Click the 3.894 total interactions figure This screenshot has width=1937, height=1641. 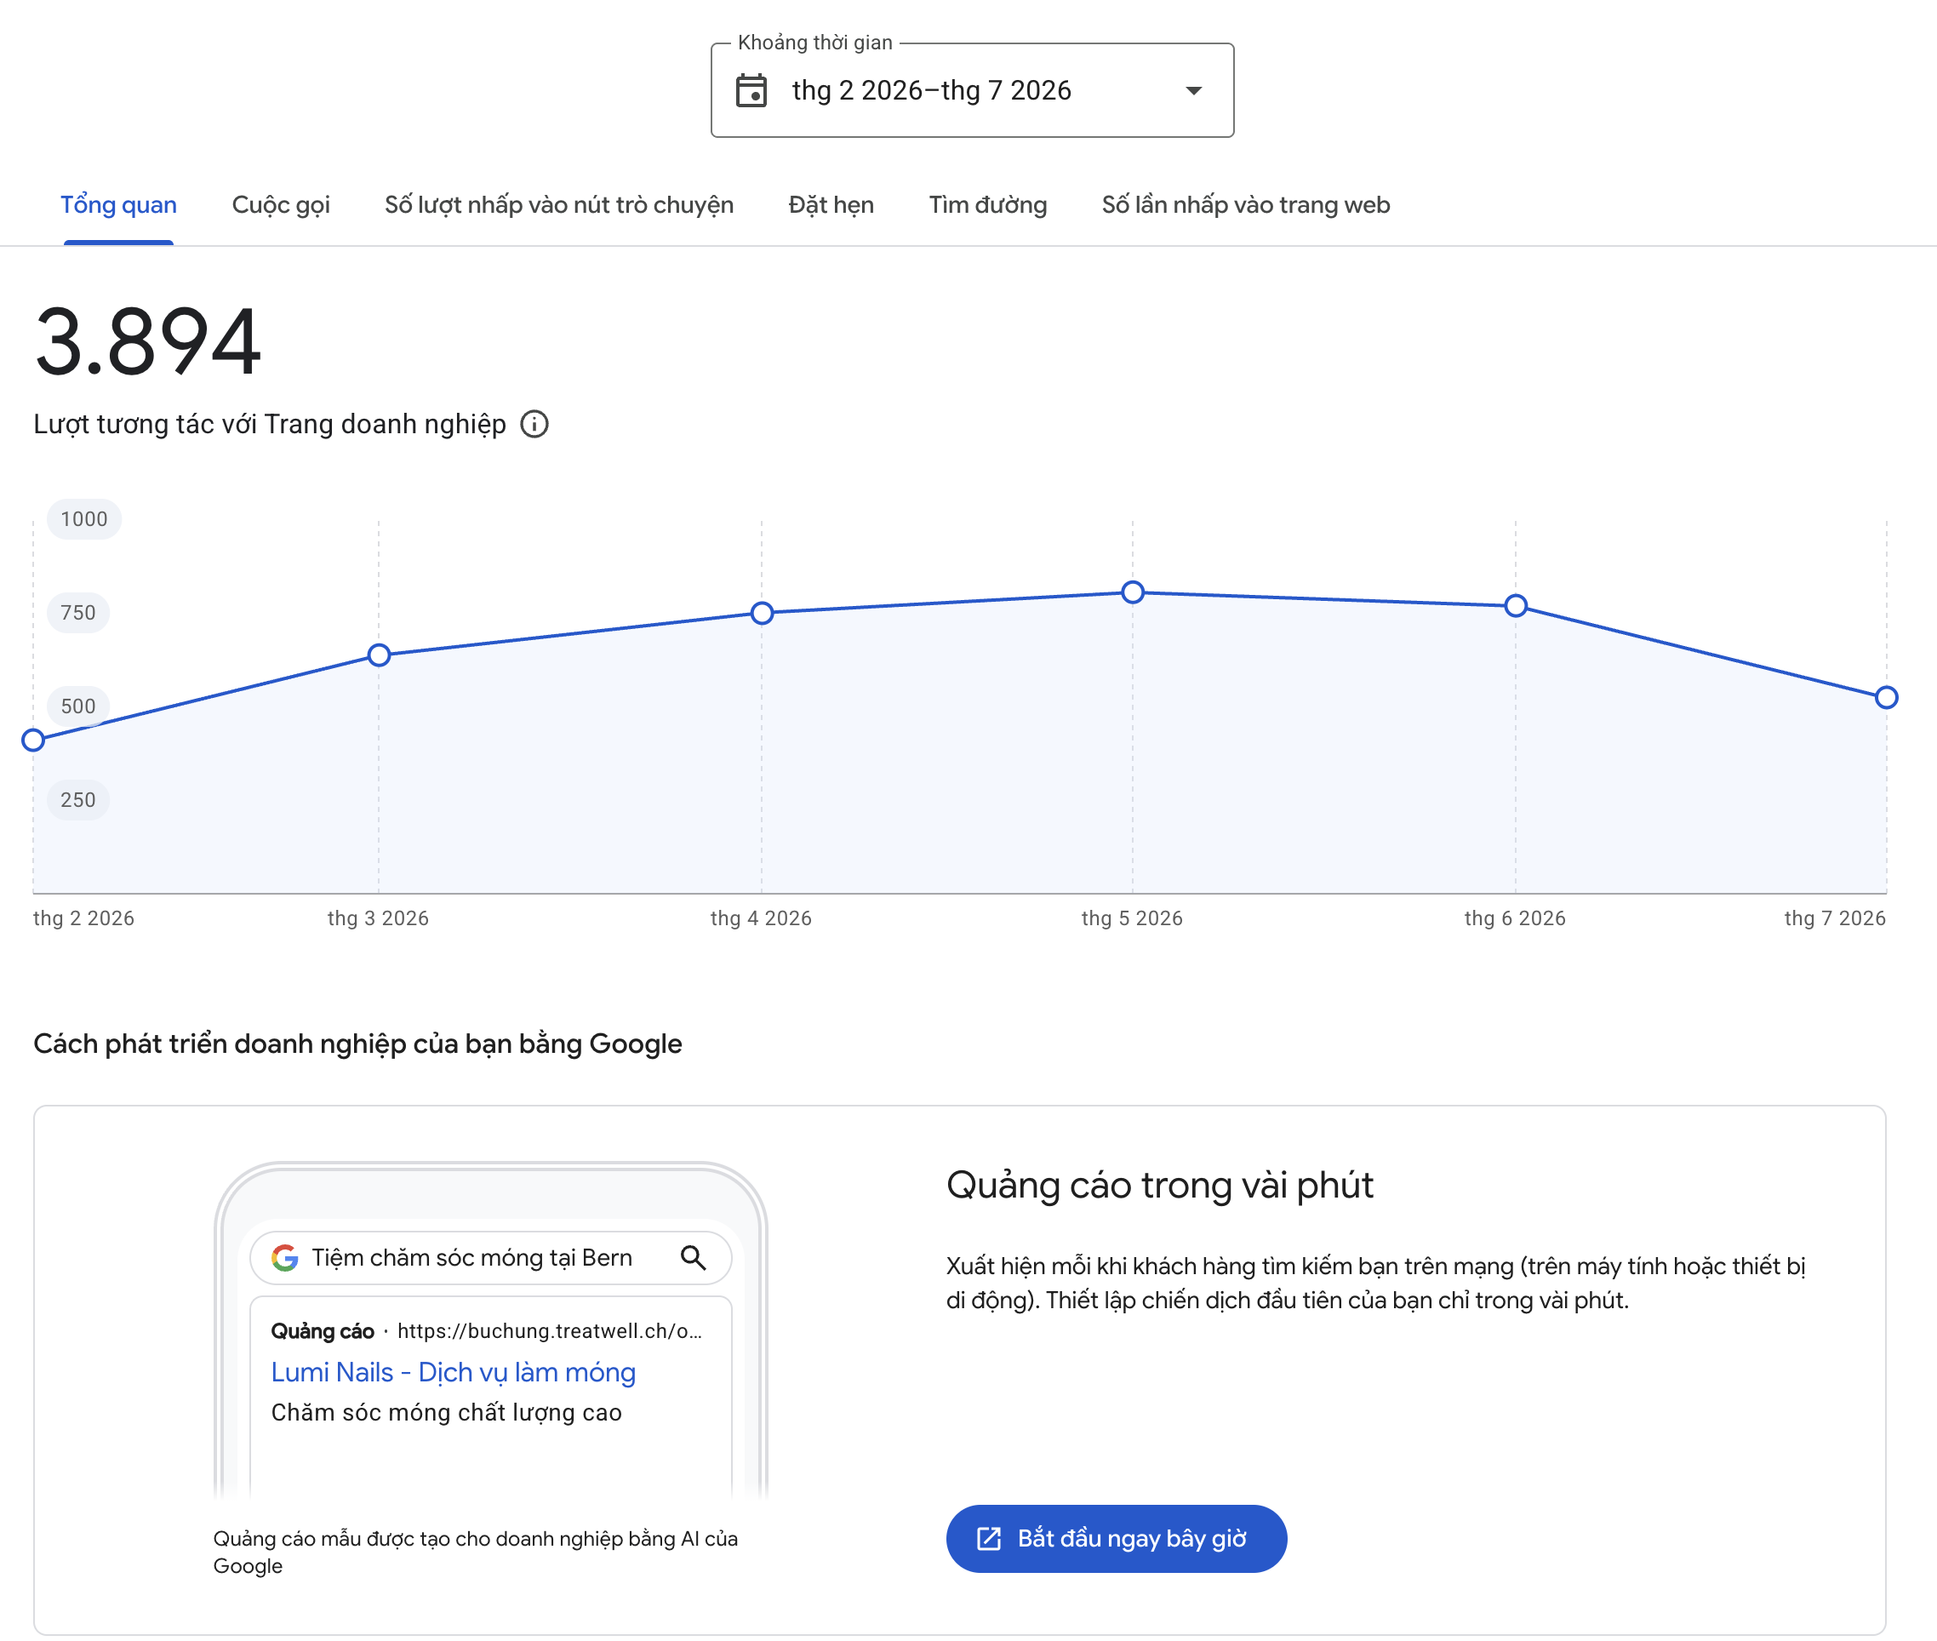click(148, 341)
